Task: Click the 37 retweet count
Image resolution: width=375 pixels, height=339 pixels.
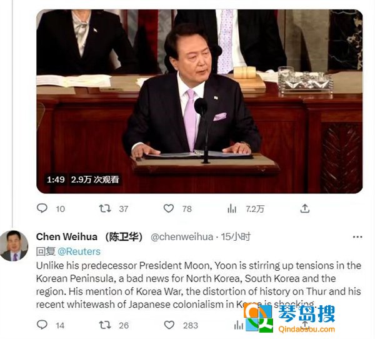Action: tap(124, 209)
